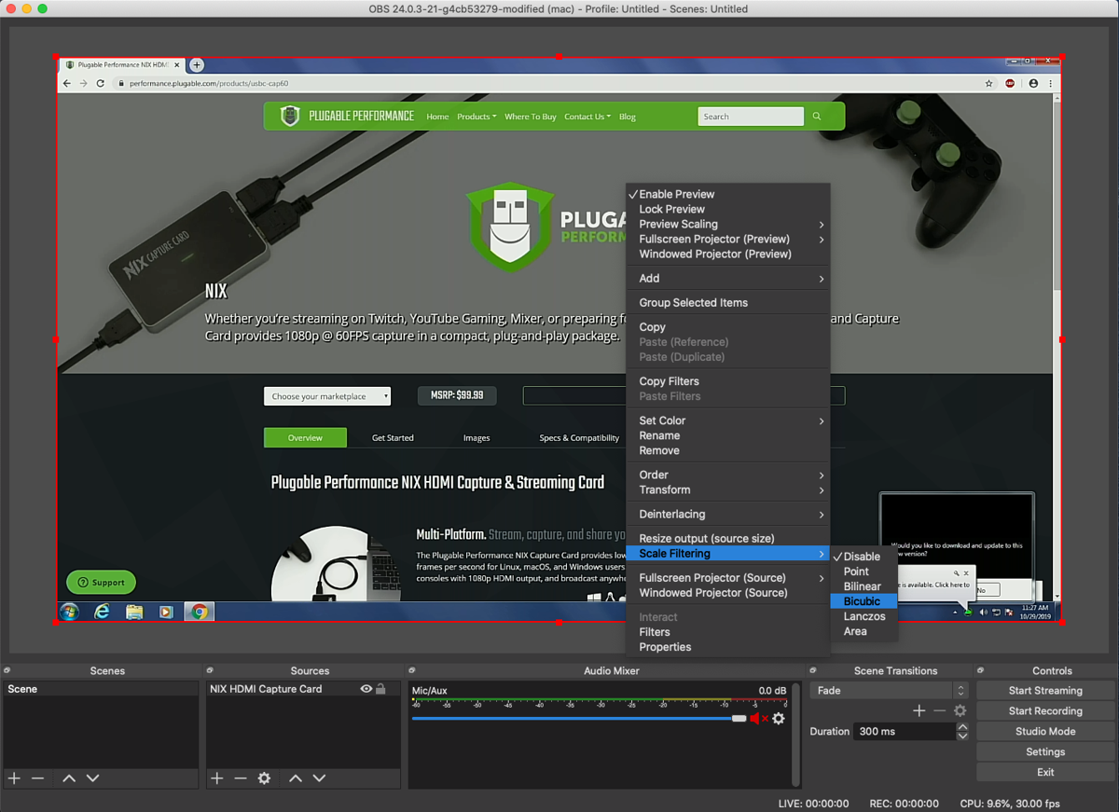Click the Duration 300 ms input field
This screenshot has width=1119, height=812.
coord(903,731)
